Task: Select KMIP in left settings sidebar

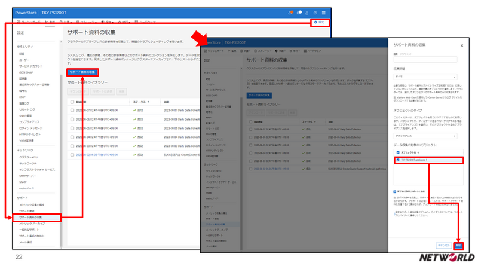Action: (x=22, y=97)
